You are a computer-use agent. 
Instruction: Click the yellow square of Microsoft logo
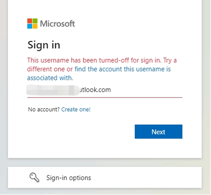pyautogui.click(x=35, y=26)
